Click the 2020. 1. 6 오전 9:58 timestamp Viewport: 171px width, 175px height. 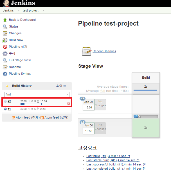(x=33, y=109)
